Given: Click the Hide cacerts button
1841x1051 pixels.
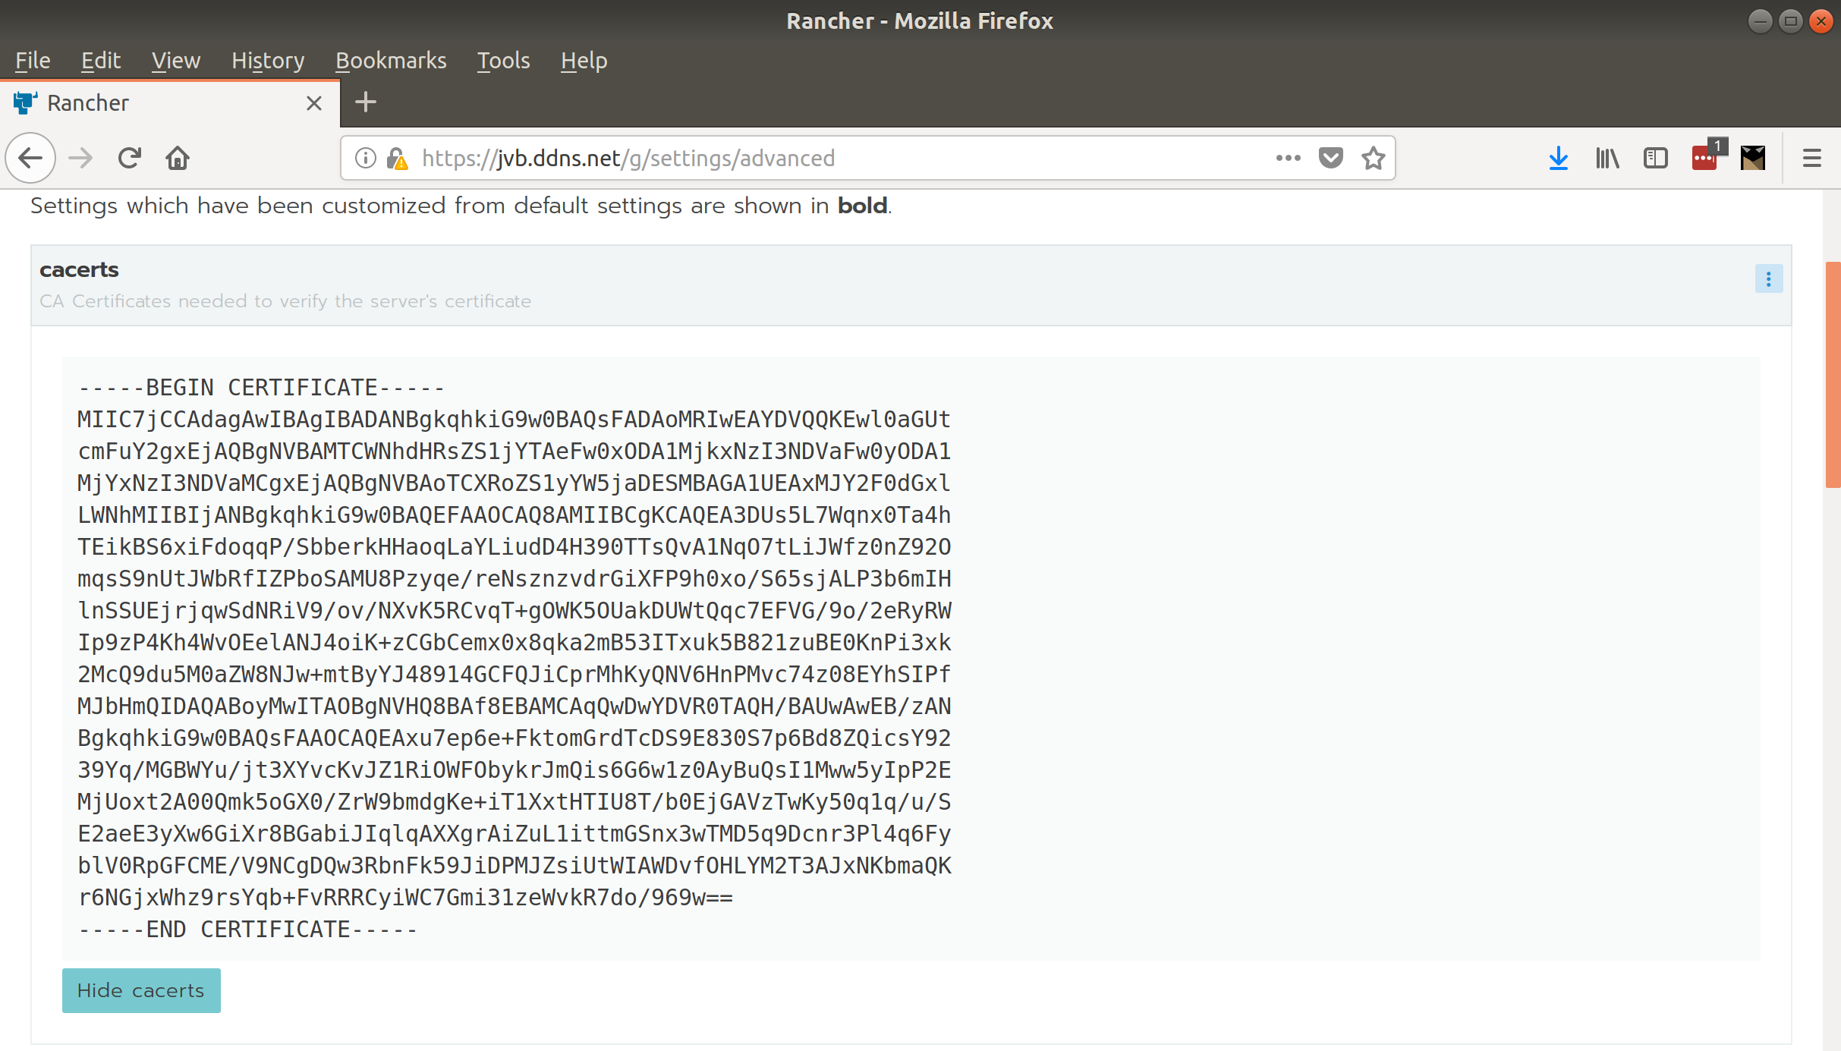Looking at the screenshot, I should [x=141, y=990].
